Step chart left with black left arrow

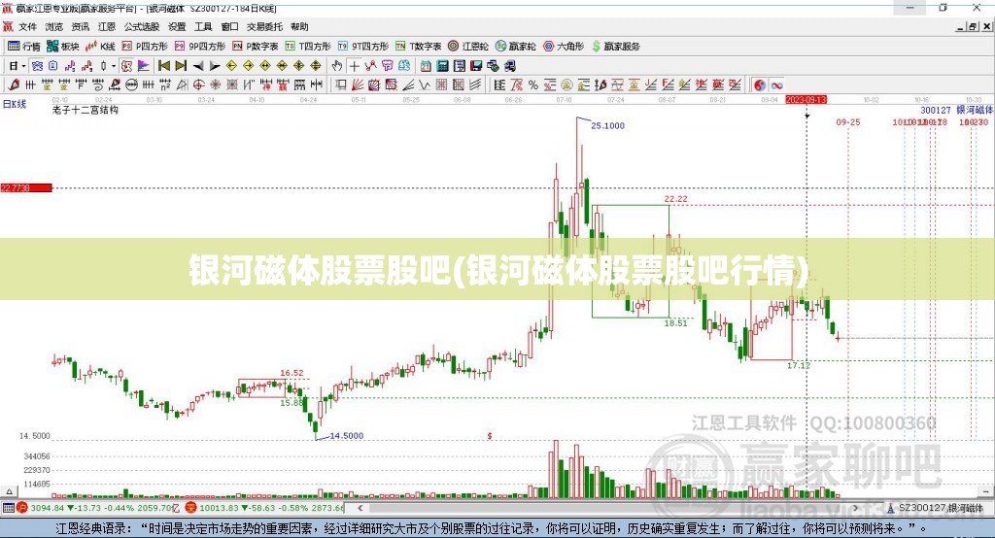198,66
